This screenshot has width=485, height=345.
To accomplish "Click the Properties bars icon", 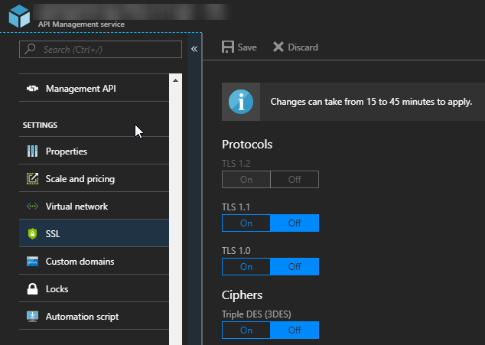I will (x=32, y=151).
